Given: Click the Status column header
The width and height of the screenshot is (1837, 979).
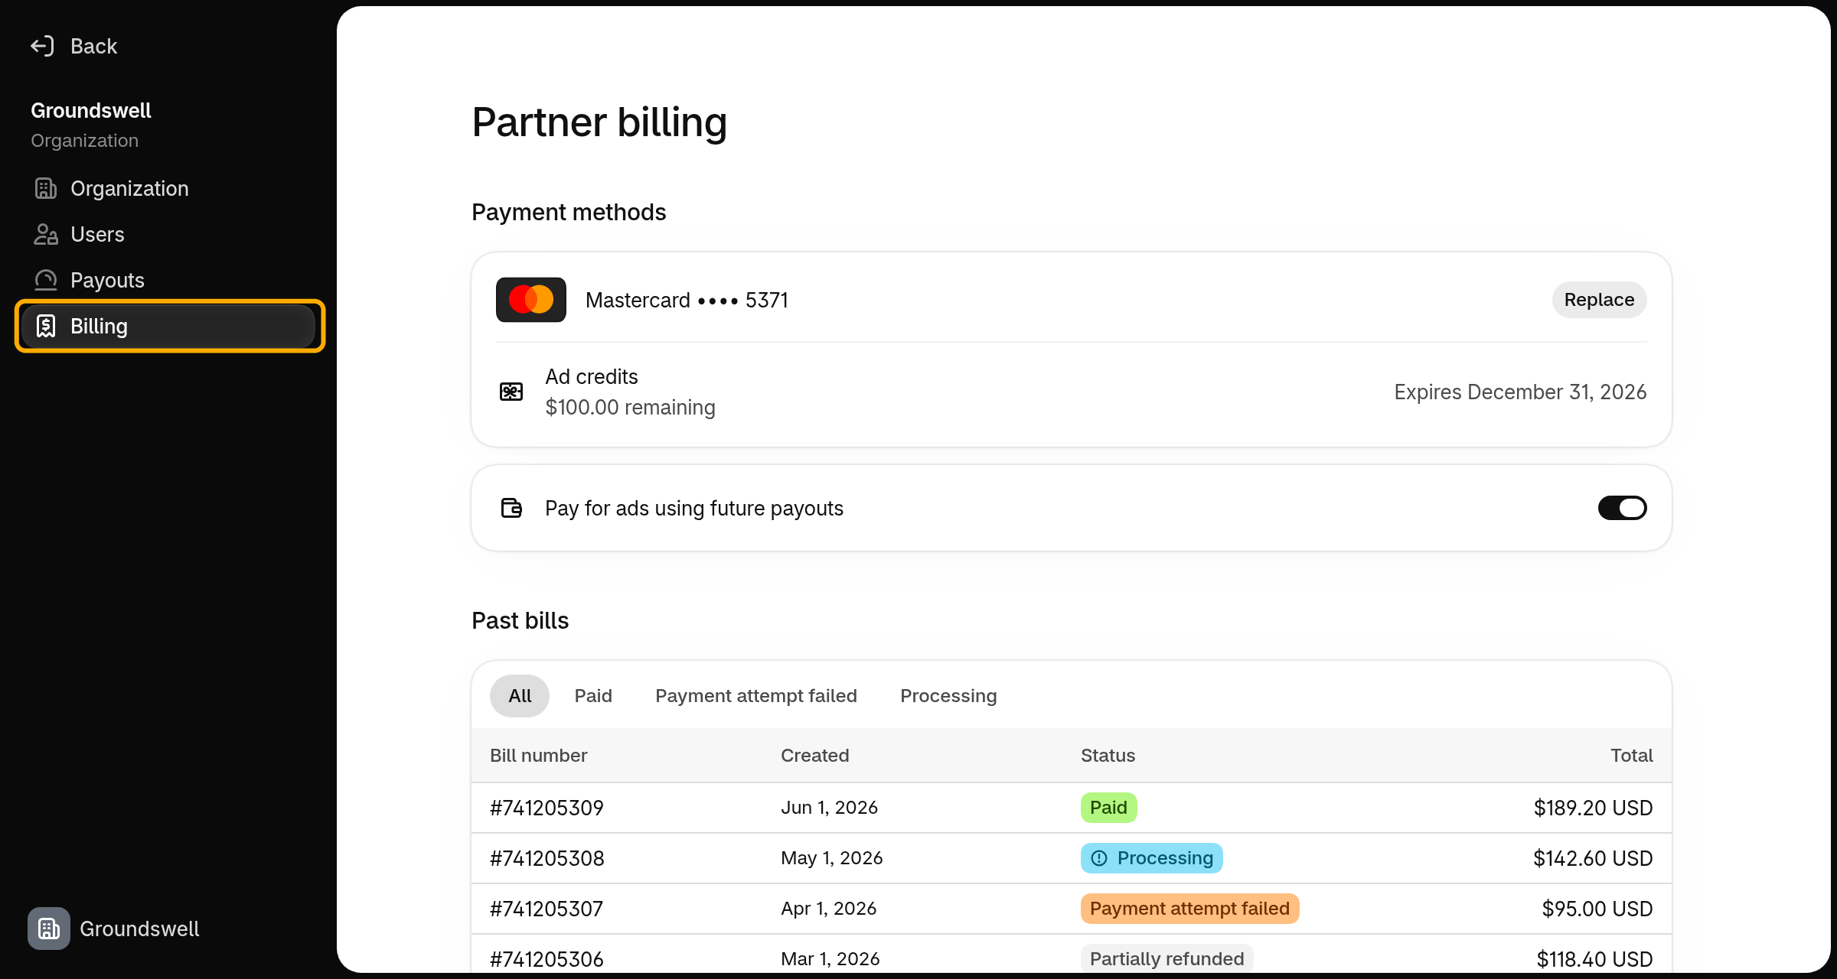Looking at the screenshot, I should 1108,756.
